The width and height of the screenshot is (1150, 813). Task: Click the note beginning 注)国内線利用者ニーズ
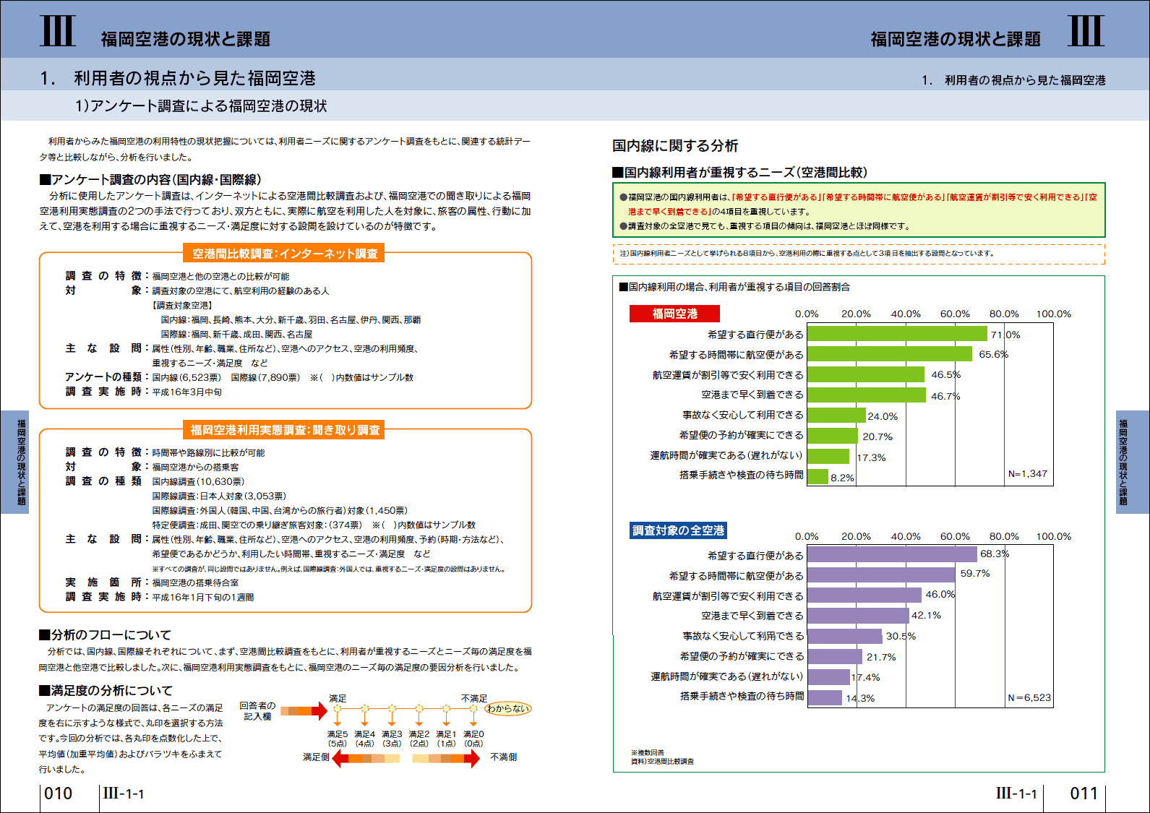(807, 254)
